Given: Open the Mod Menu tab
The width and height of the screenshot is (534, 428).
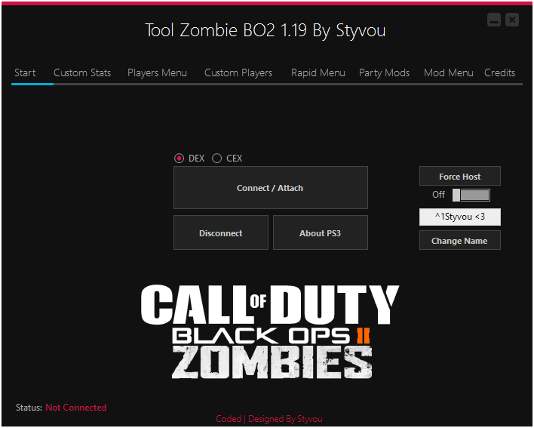Looking at the screenshot, I should (x=449, y=73).
